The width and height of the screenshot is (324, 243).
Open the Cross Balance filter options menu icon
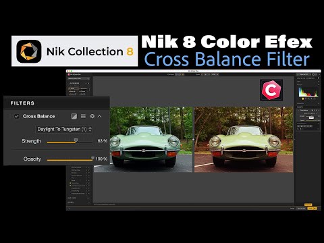[83, 116]
